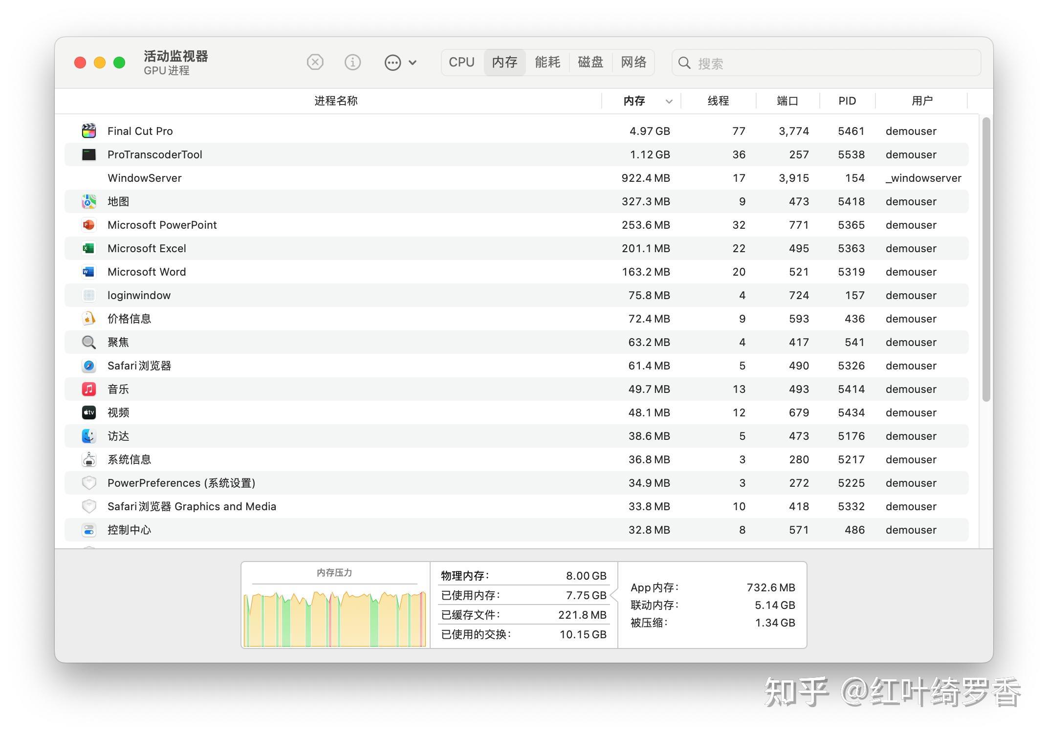Click the Microsoft Excel icon
Image resolution: width=1048 pixels, height=735 pixels.
[88, 248]
